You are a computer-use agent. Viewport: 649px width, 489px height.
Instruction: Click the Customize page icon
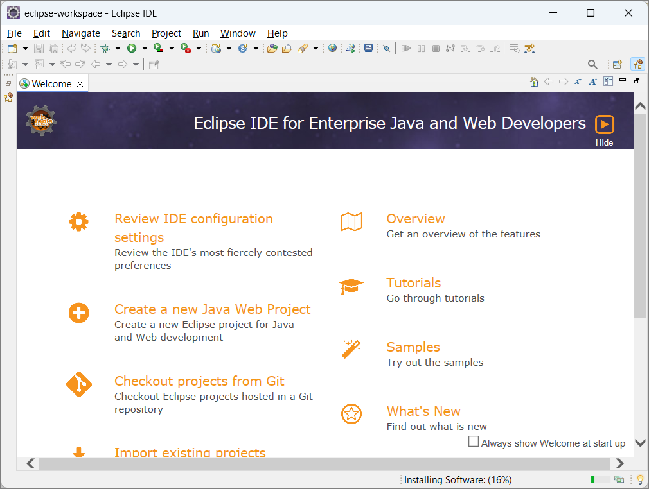point(608,81)
